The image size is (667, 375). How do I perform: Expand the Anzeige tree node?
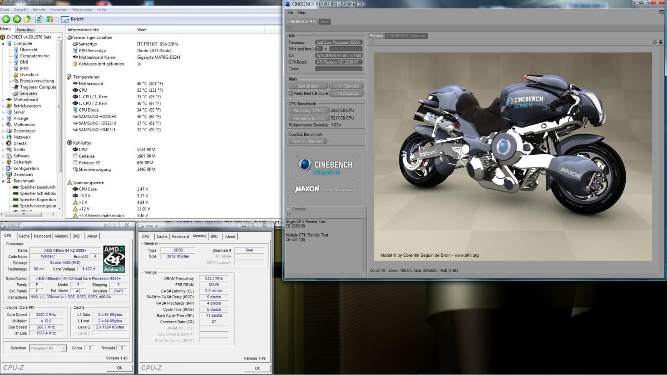pyautogui.click(x=3, y=118)
